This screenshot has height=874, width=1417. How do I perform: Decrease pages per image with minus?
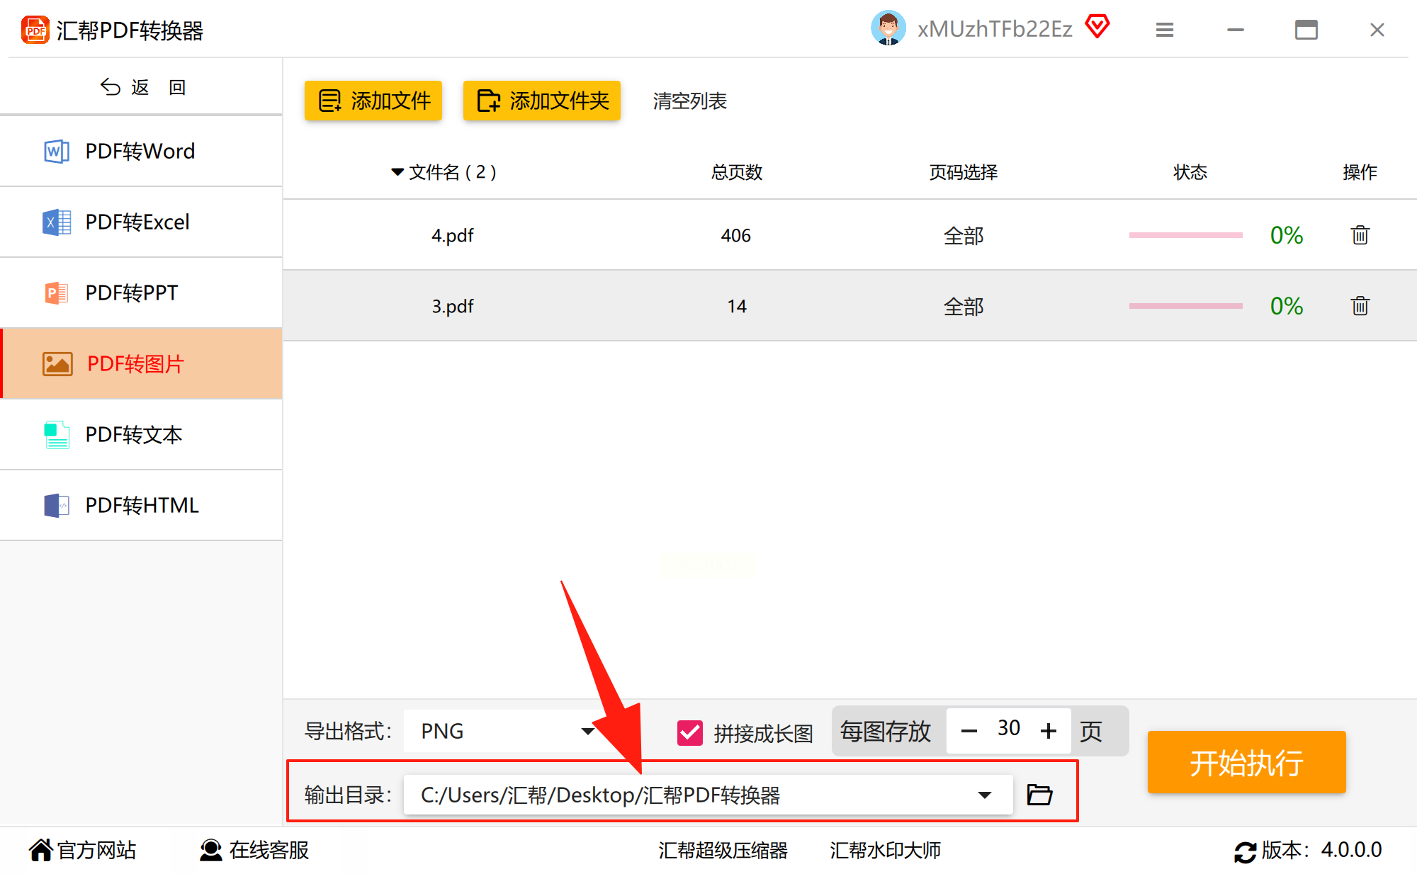969,731
